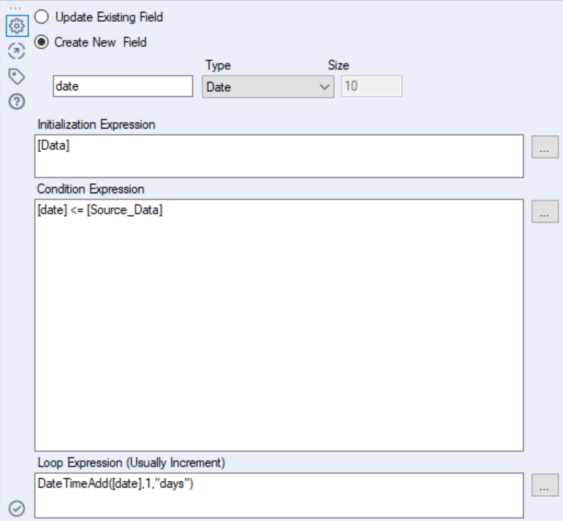Open expression editor for Initialization Expression

click(x=545, y=147)
